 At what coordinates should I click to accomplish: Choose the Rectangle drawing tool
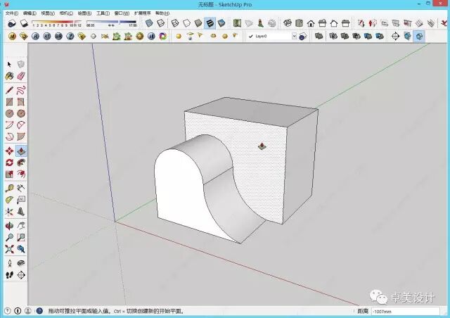click(x=9, y=102)
